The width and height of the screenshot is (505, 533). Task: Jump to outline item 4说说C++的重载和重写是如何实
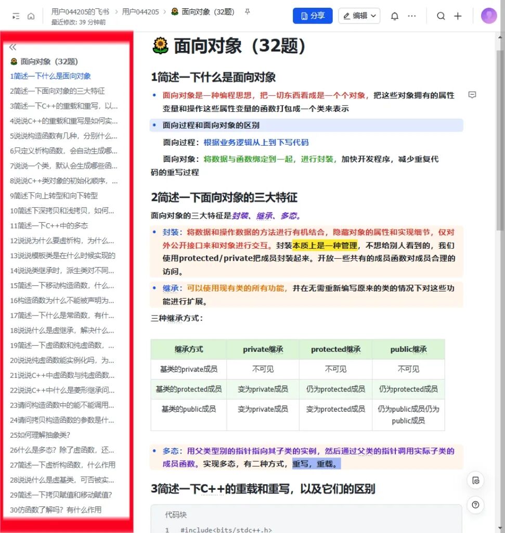[x=64, y=121]
